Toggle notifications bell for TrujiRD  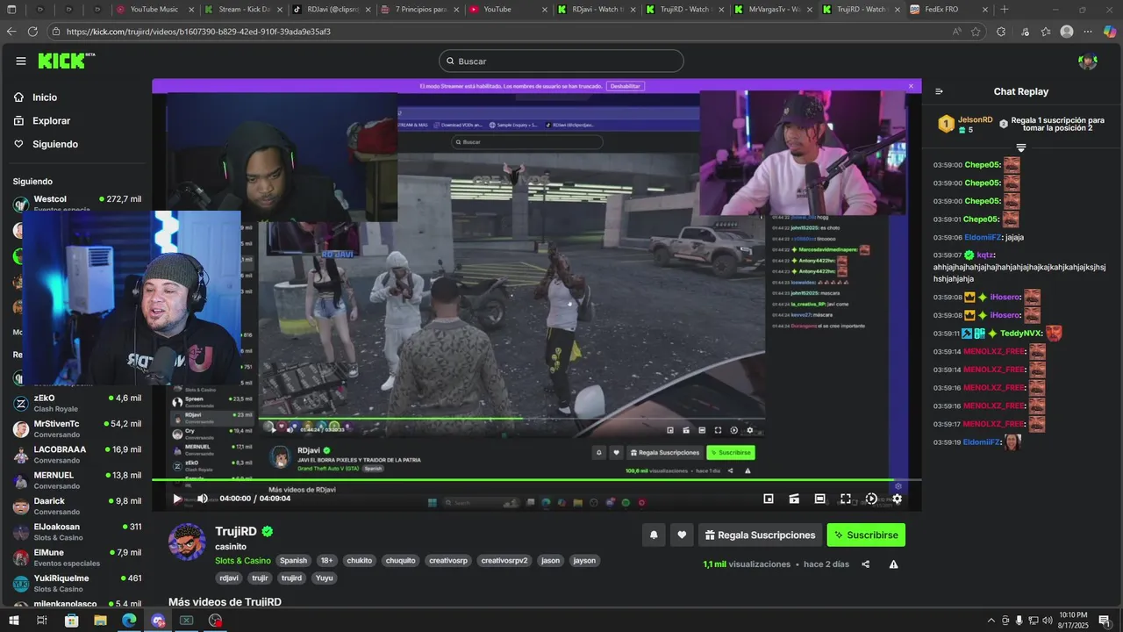click(x=654, y=535)
